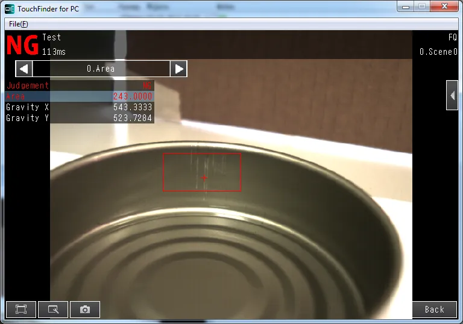Viewport: 463px width, 324px height.
Task: Open the File menu
Action: pos(18,24)
